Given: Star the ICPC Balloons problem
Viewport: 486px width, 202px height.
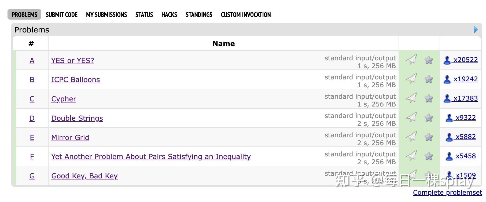Looking at the screenshot, I should pyautogui.click(x=429, y=79).
